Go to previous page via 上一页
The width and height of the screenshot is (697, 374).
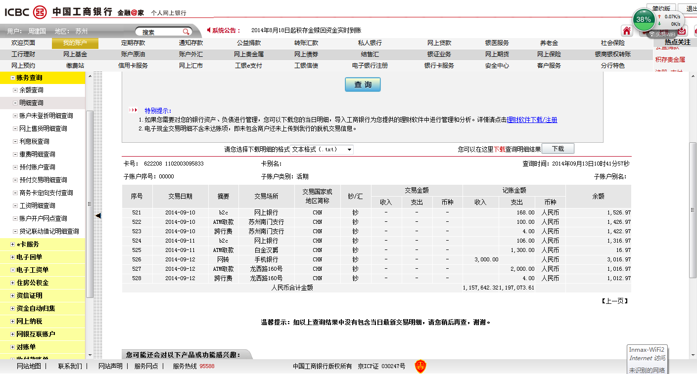(615, 301)
